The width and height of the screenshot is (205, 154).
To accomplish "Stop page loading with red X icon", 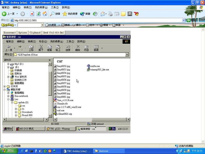I will pos(32,14).
